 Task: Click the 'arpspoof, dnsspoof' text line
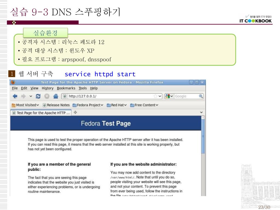pyautogui.click(x=86, y=59)
